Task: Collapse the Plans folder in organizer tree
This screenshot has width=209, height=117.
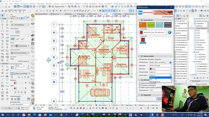Action: (193, 52)
